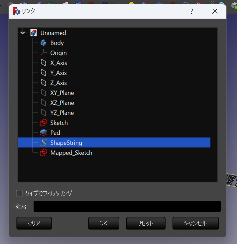Click the キャンセル button

click(195, 223)
